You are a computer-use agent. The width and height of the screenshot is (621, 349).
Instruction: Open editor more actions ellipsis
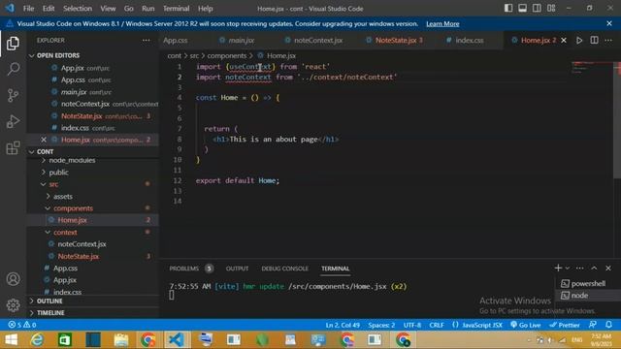click(x=608, y=40)
